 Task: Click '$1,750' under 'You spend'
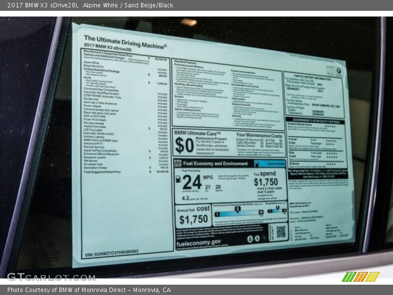click(266, 182)
